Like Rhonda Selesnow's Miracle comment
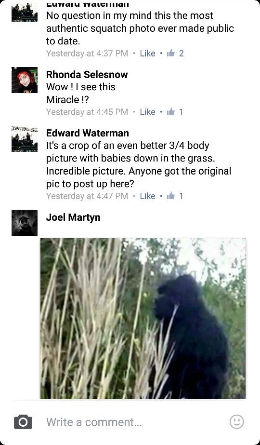This screenshot has width=260, height=445. coord(147,112)
